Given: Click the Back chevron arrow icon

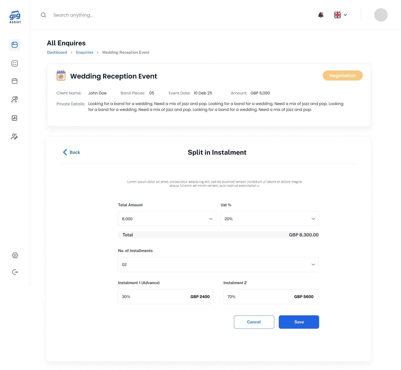Looking at the screenshot, I should pos(65,152).
